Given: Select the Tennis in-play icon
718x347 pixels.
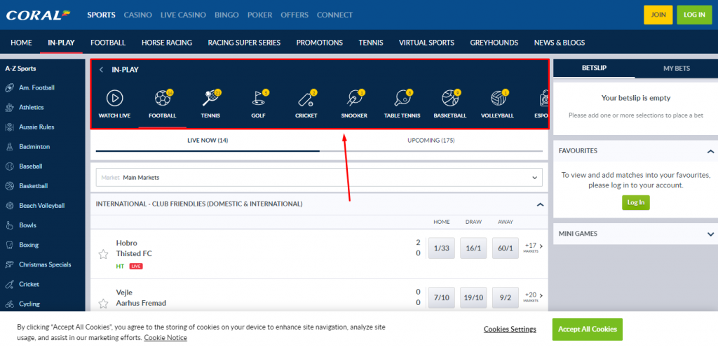Looking at the screenshot, I should click(210, 98).
